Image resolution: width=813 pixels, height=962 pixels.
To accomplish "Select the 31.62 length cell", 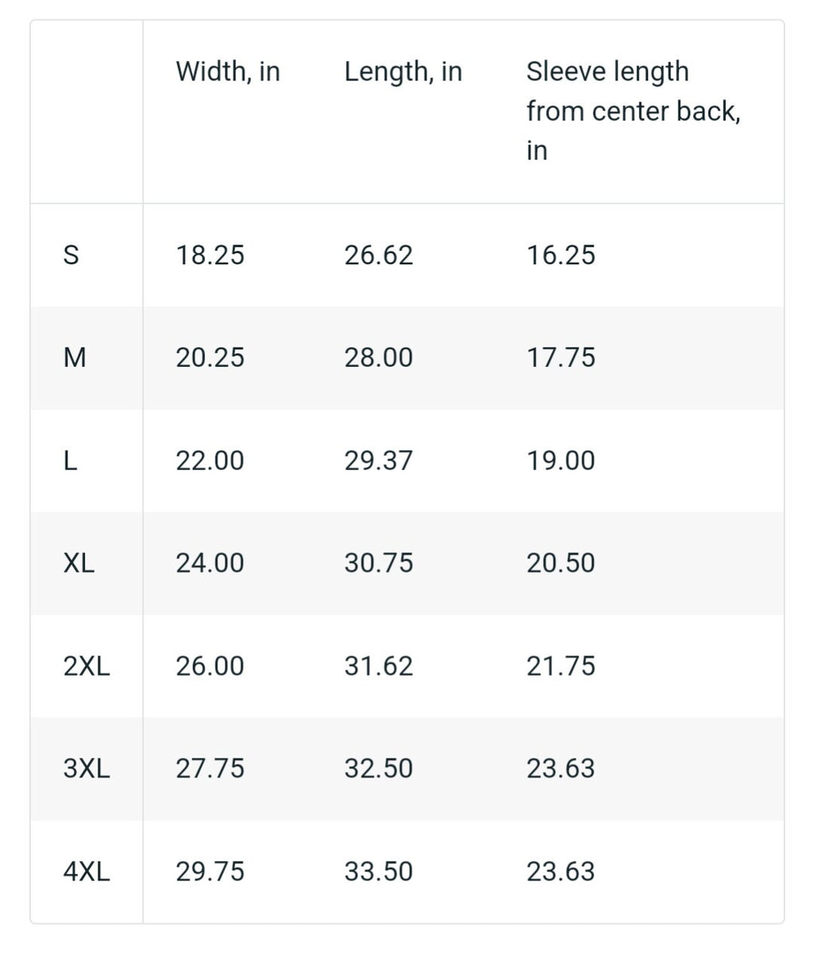I will [379, 666].
